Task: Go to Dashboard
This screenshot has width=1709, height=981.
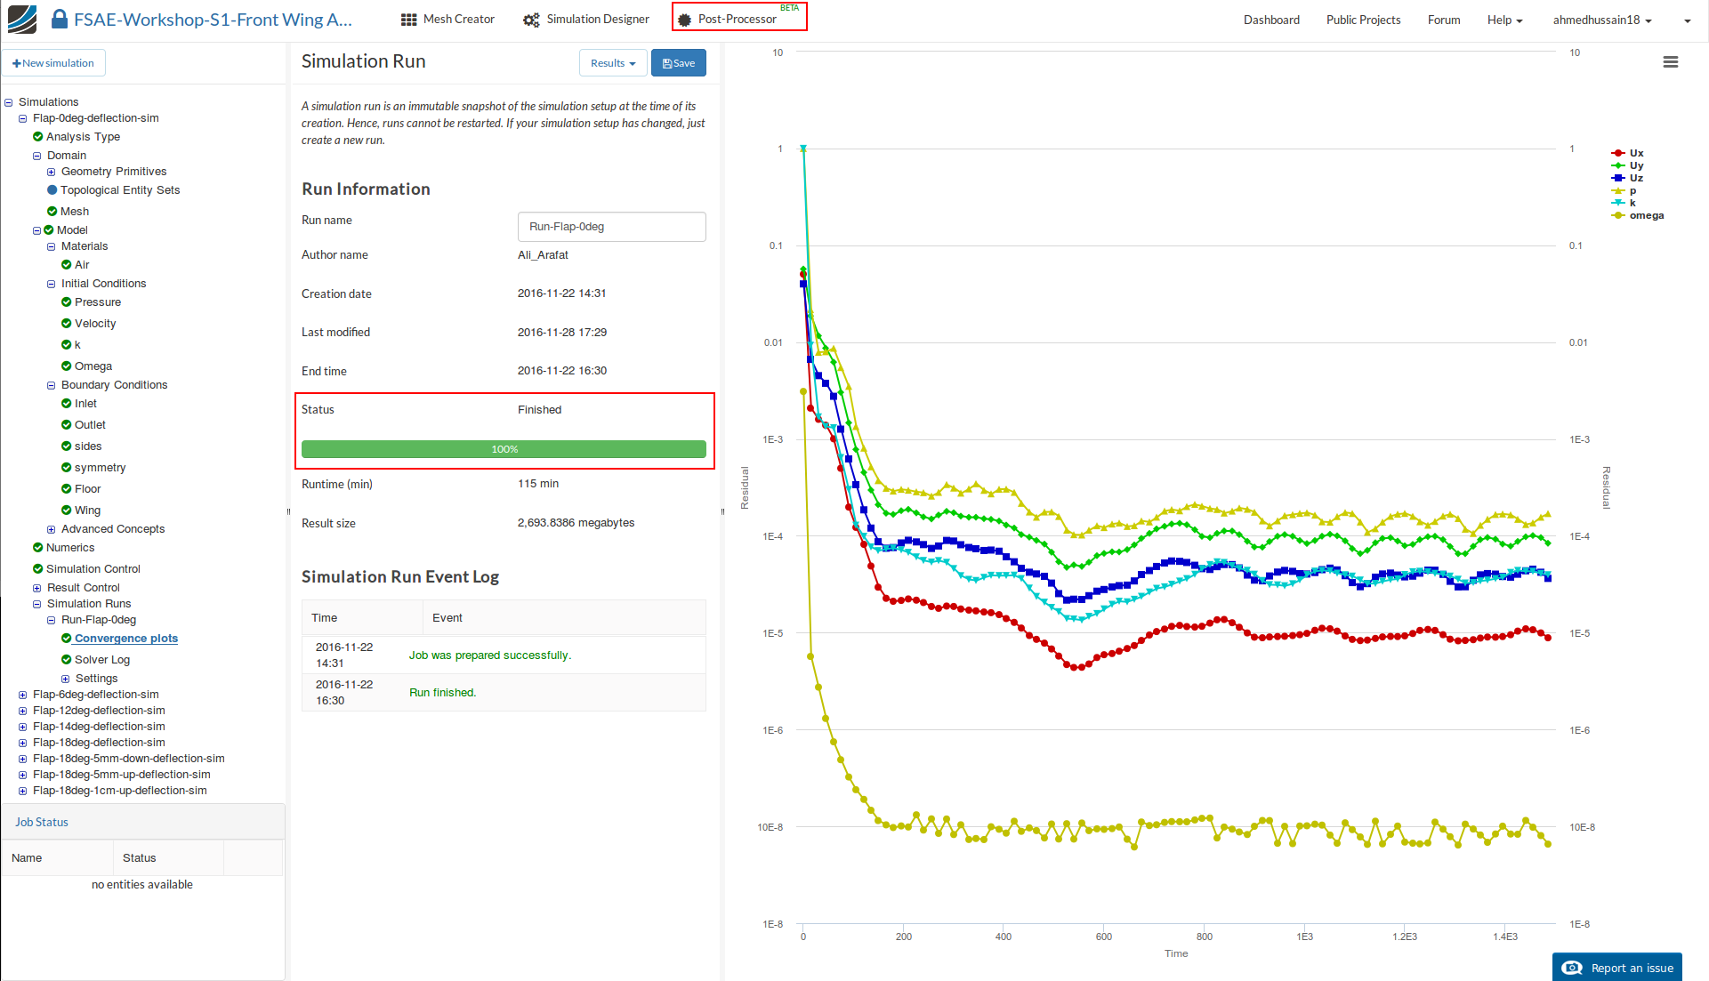Action: 1270,20
